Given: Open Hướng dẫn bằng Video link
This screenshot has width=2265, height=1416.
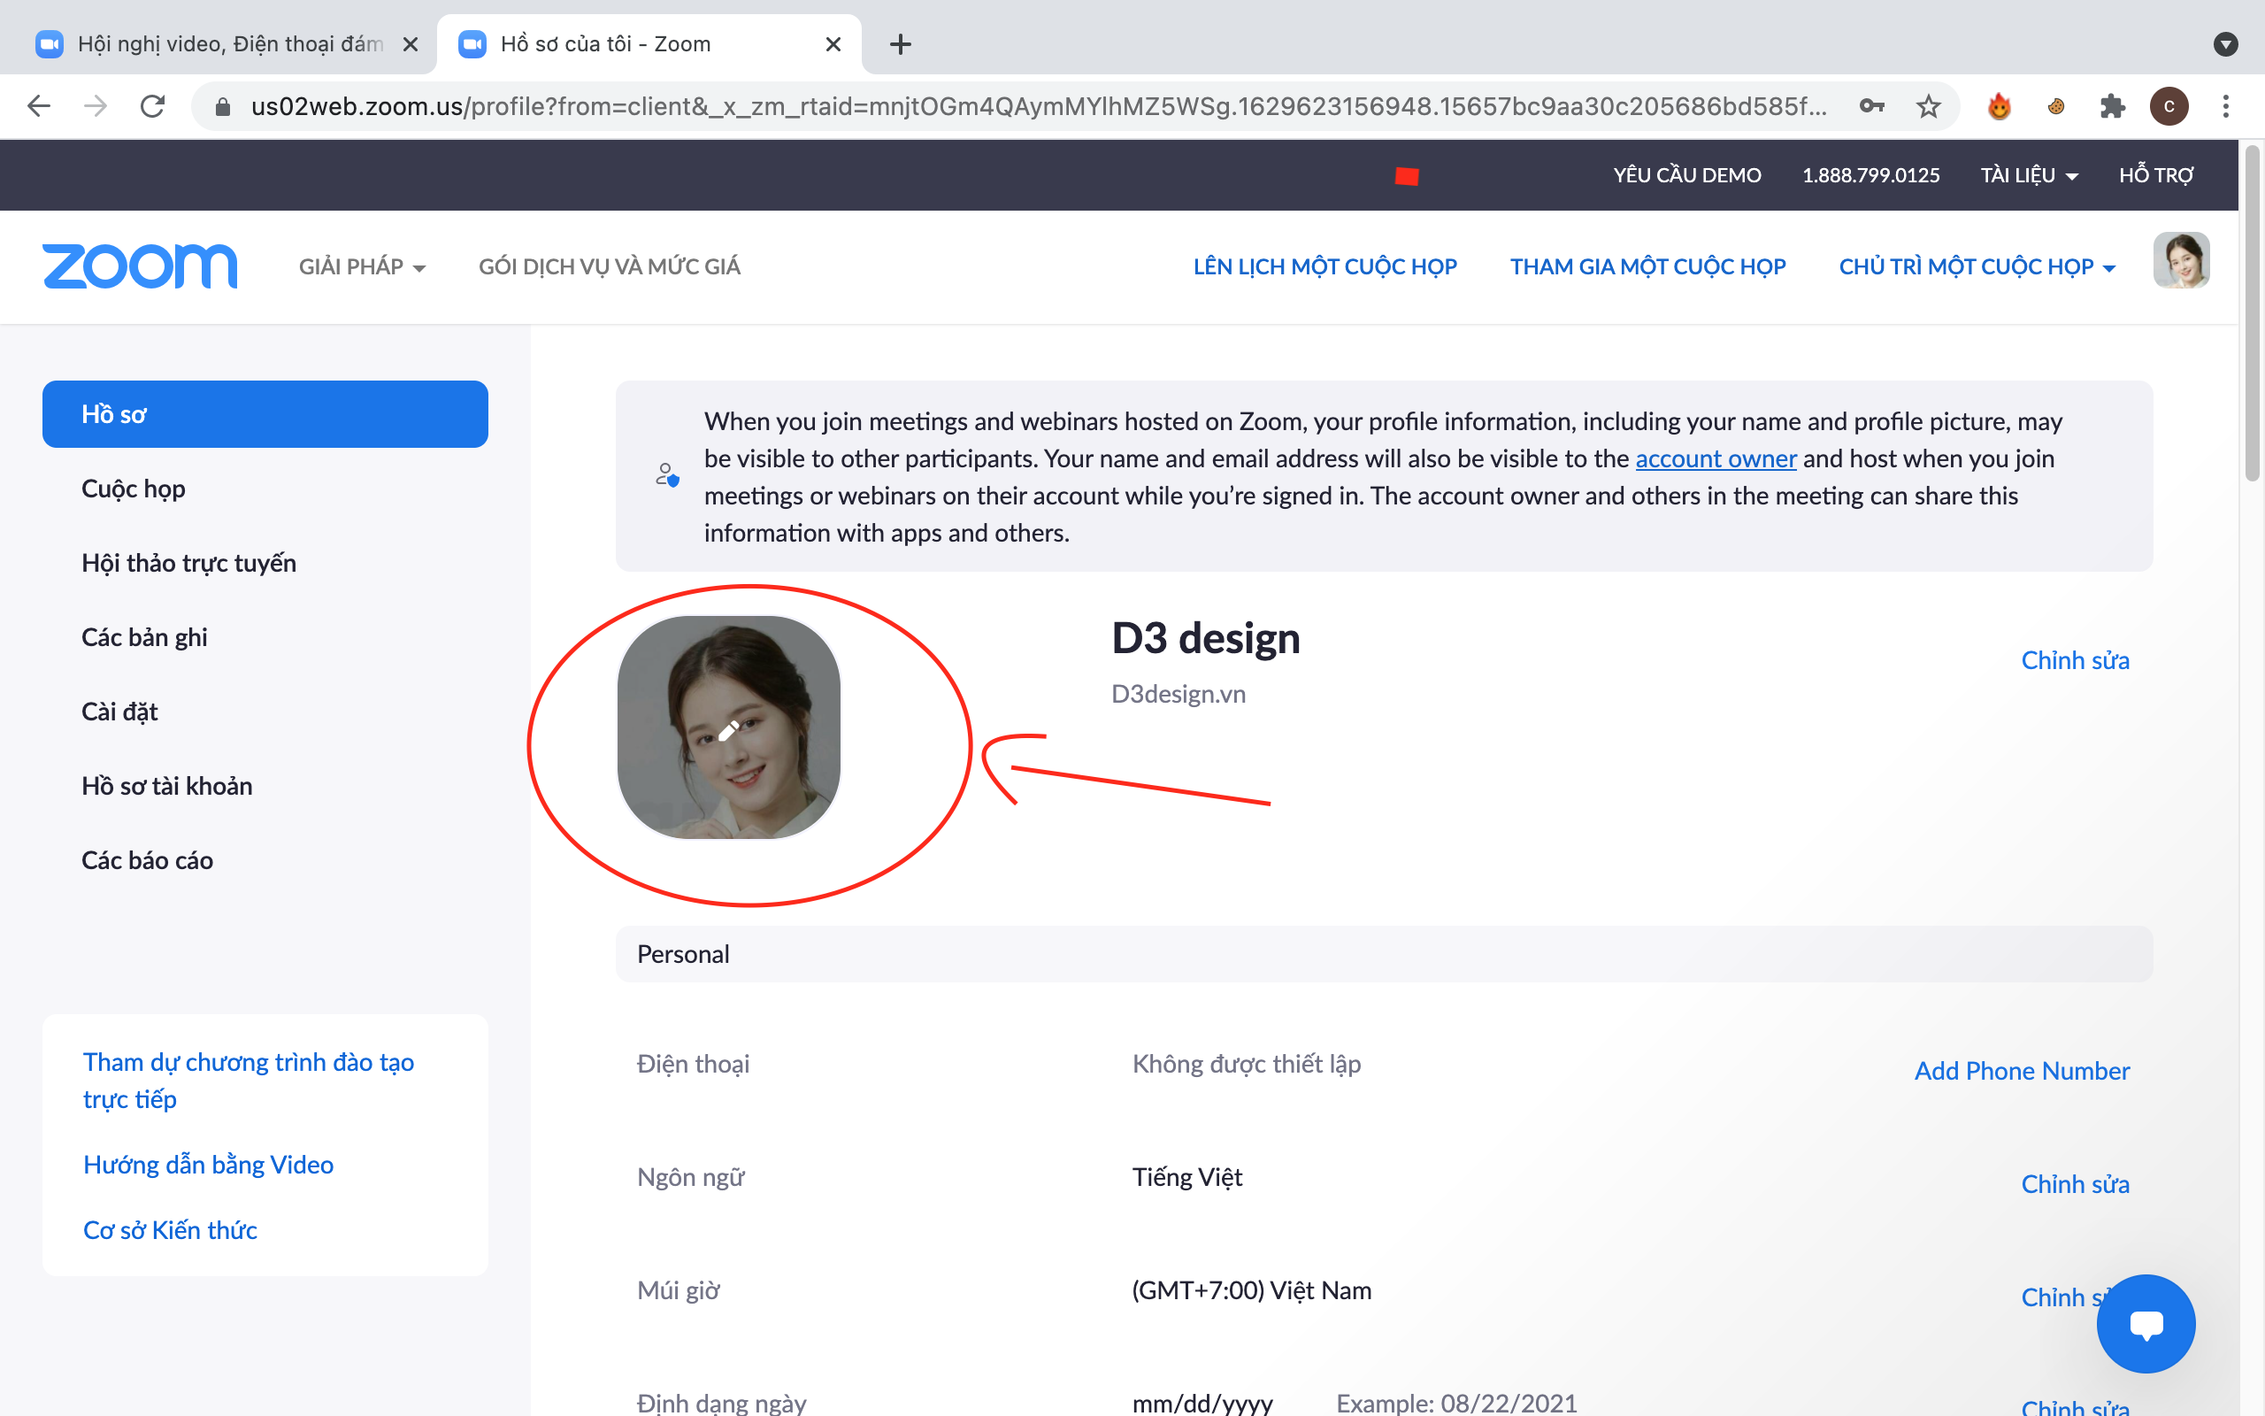Looking at the screenshot, I should (x=208, y=1164).
